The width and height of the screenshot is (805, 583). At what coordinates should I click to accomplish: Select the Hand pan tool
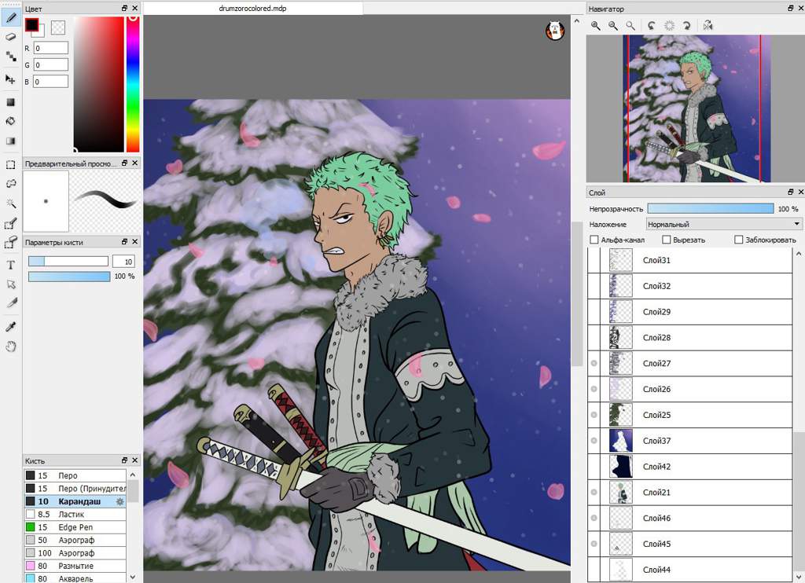[11, 346]
